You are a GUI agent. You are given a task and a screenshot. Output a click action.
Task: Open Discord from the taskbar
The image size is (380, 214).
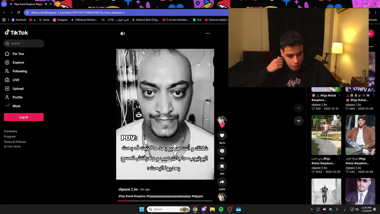pos(204,209)
